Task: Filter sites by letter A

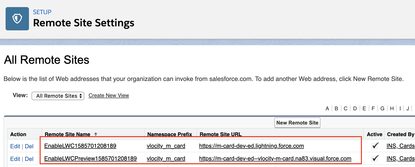Action: pyautogui.click(x=327, y=109)
